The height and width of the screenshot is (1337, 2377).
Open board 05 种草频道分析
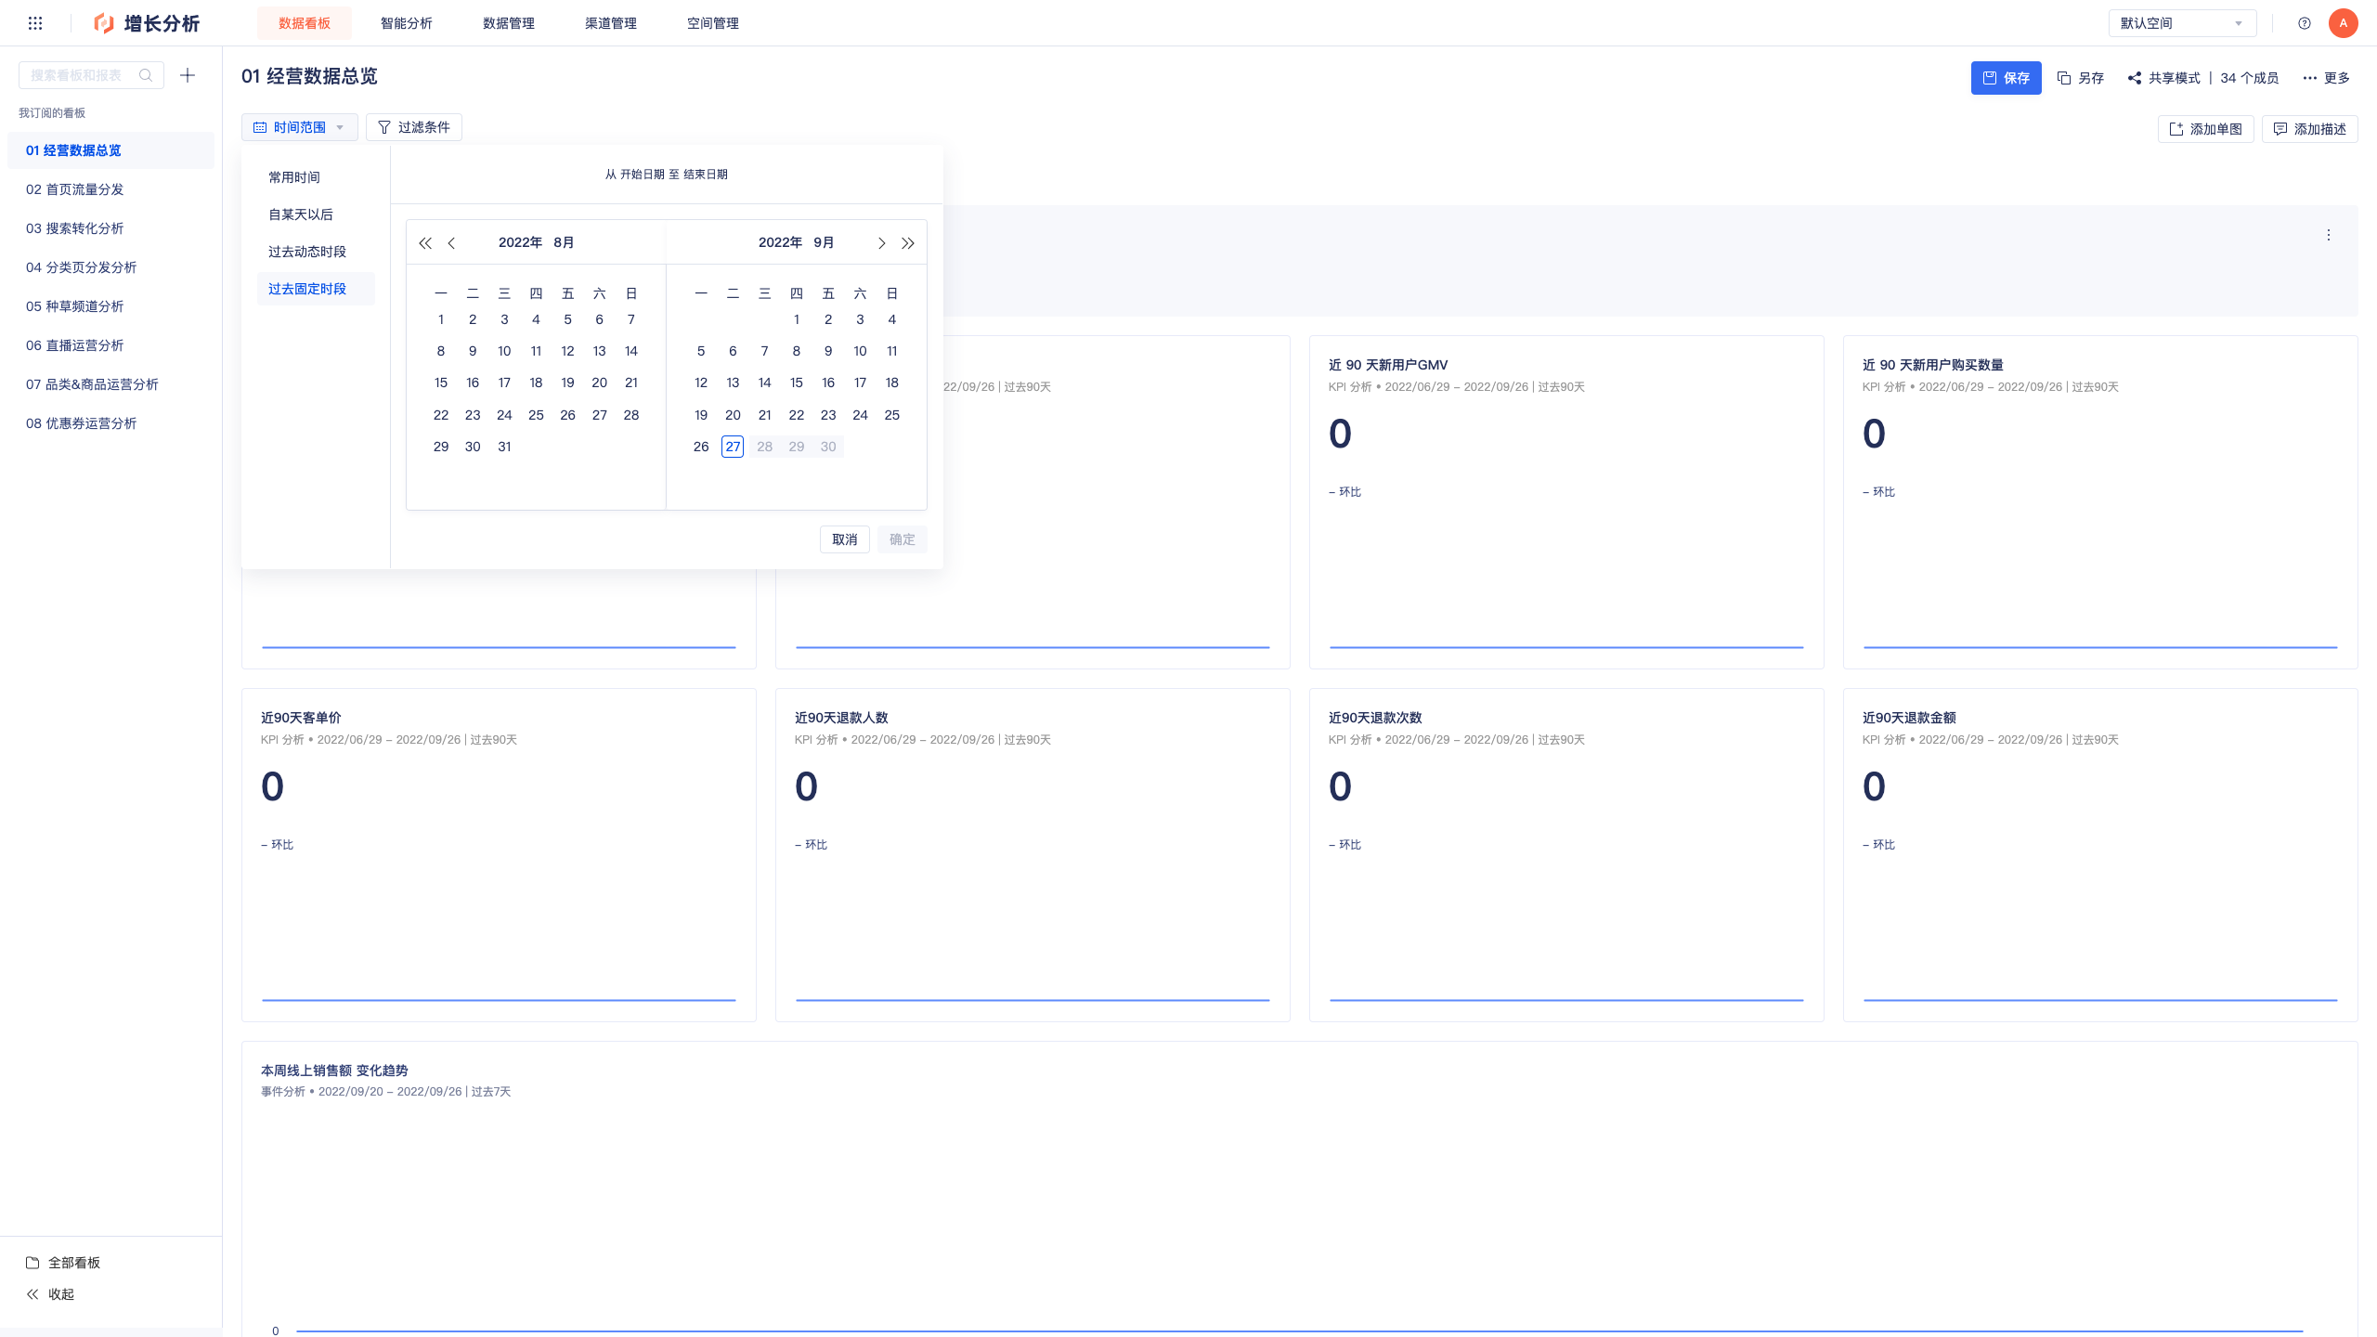110,306
